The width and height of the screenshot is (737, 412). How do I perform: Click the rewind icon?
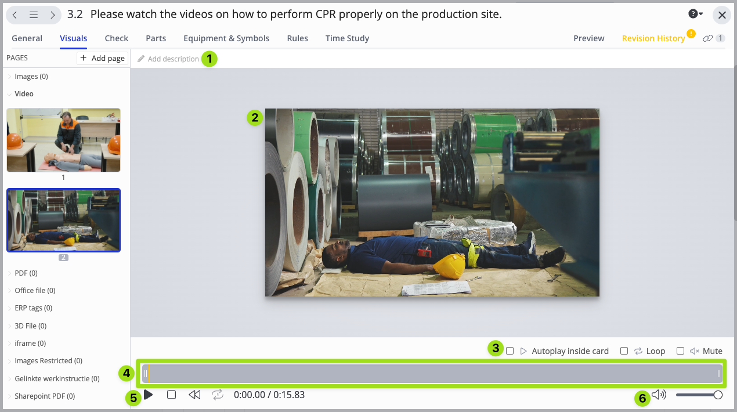pos(194,395)
